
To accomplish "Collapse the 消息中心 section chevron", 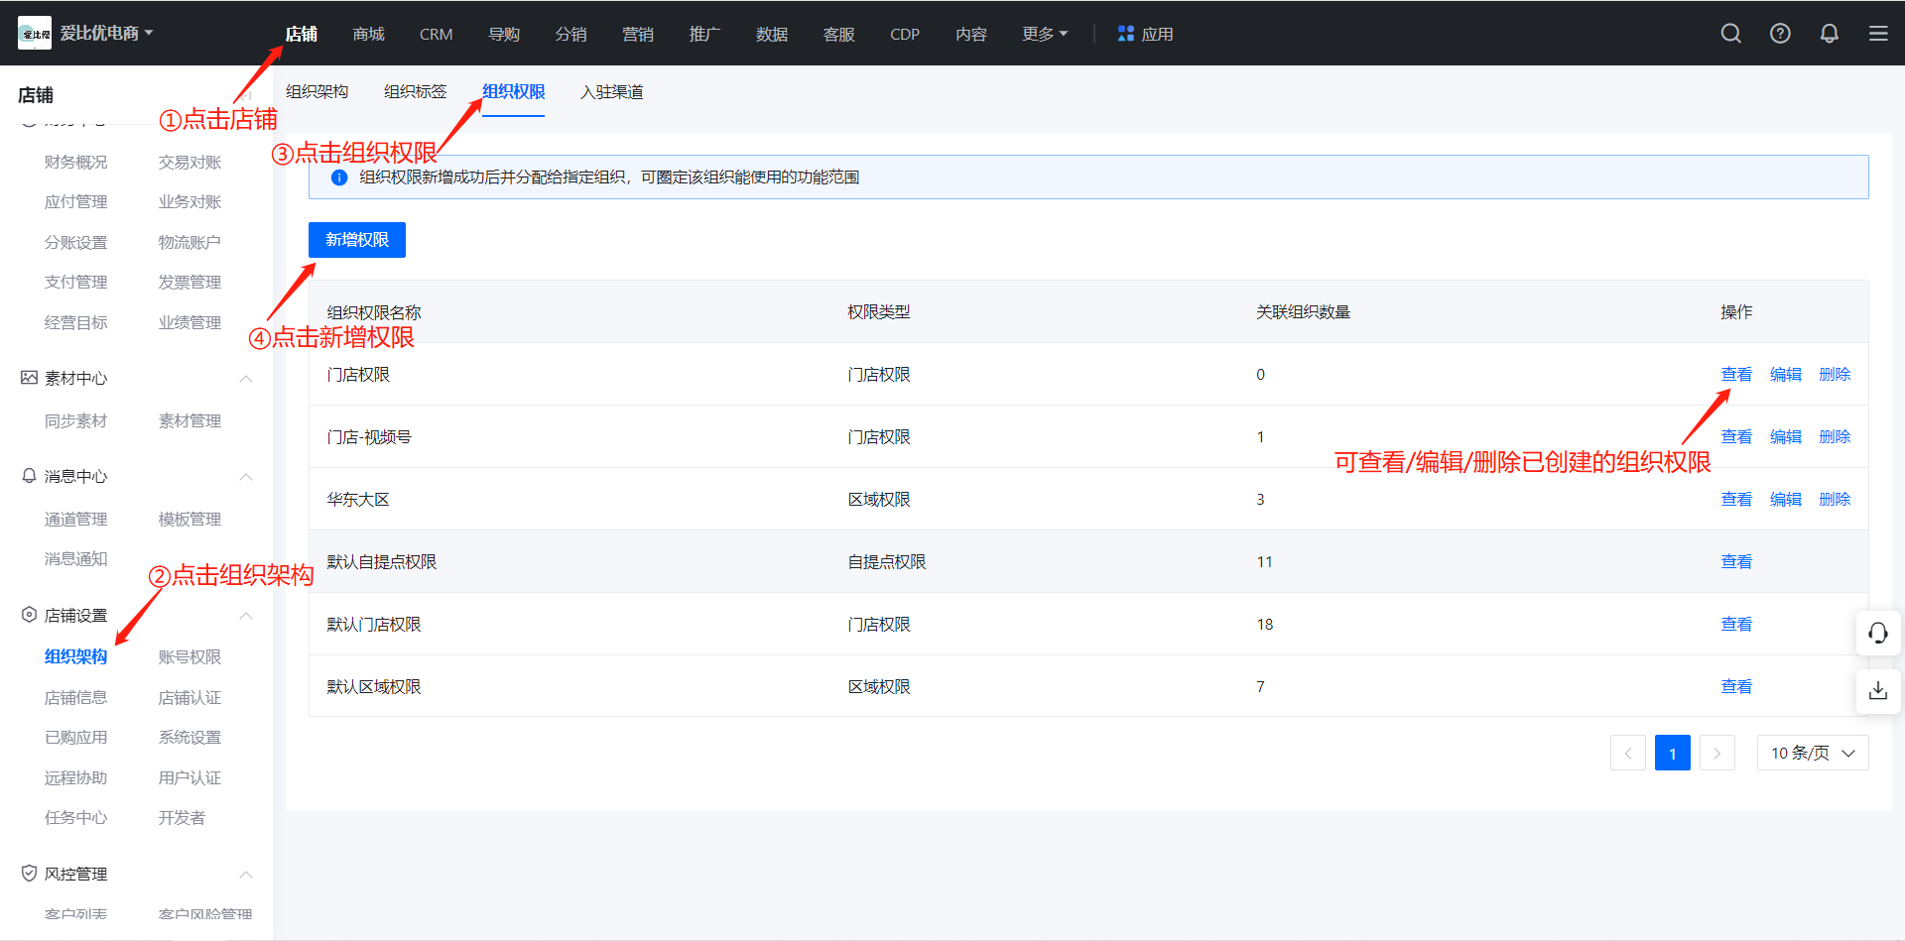I will point(246,477).
